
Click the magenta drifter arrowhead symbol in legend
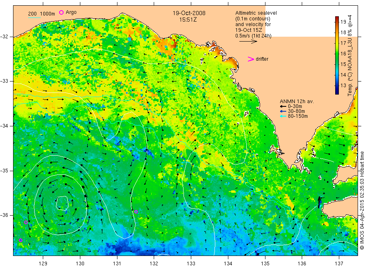point(251,59)
